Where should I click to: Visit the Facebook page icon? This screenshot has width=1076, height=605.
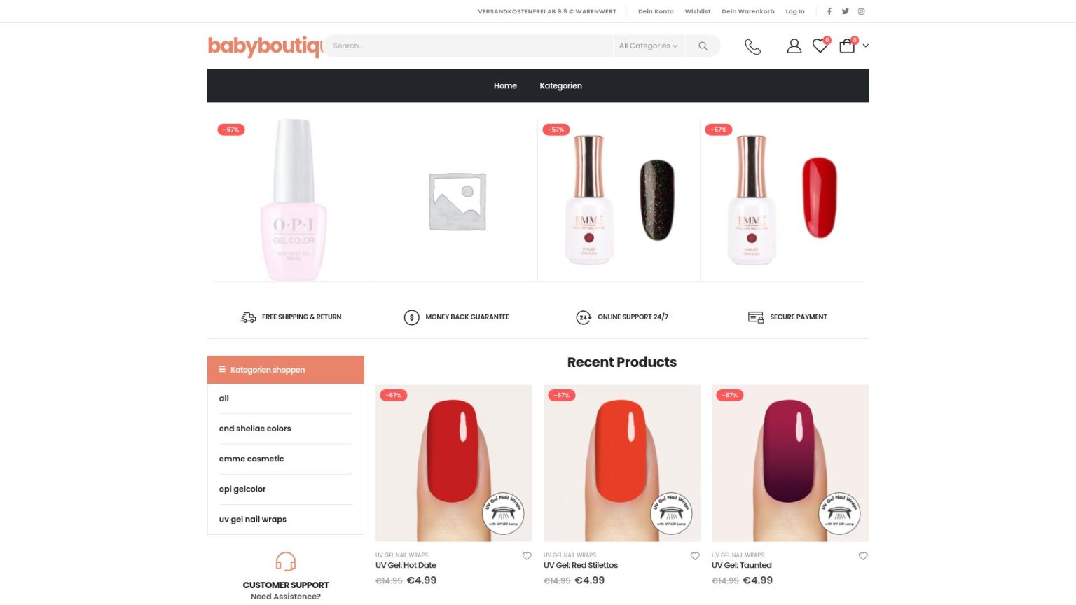829,11
